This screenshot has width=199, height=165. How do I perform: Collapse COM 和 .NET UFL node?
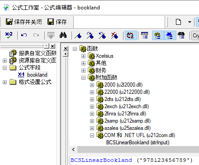tap(92, 135)
